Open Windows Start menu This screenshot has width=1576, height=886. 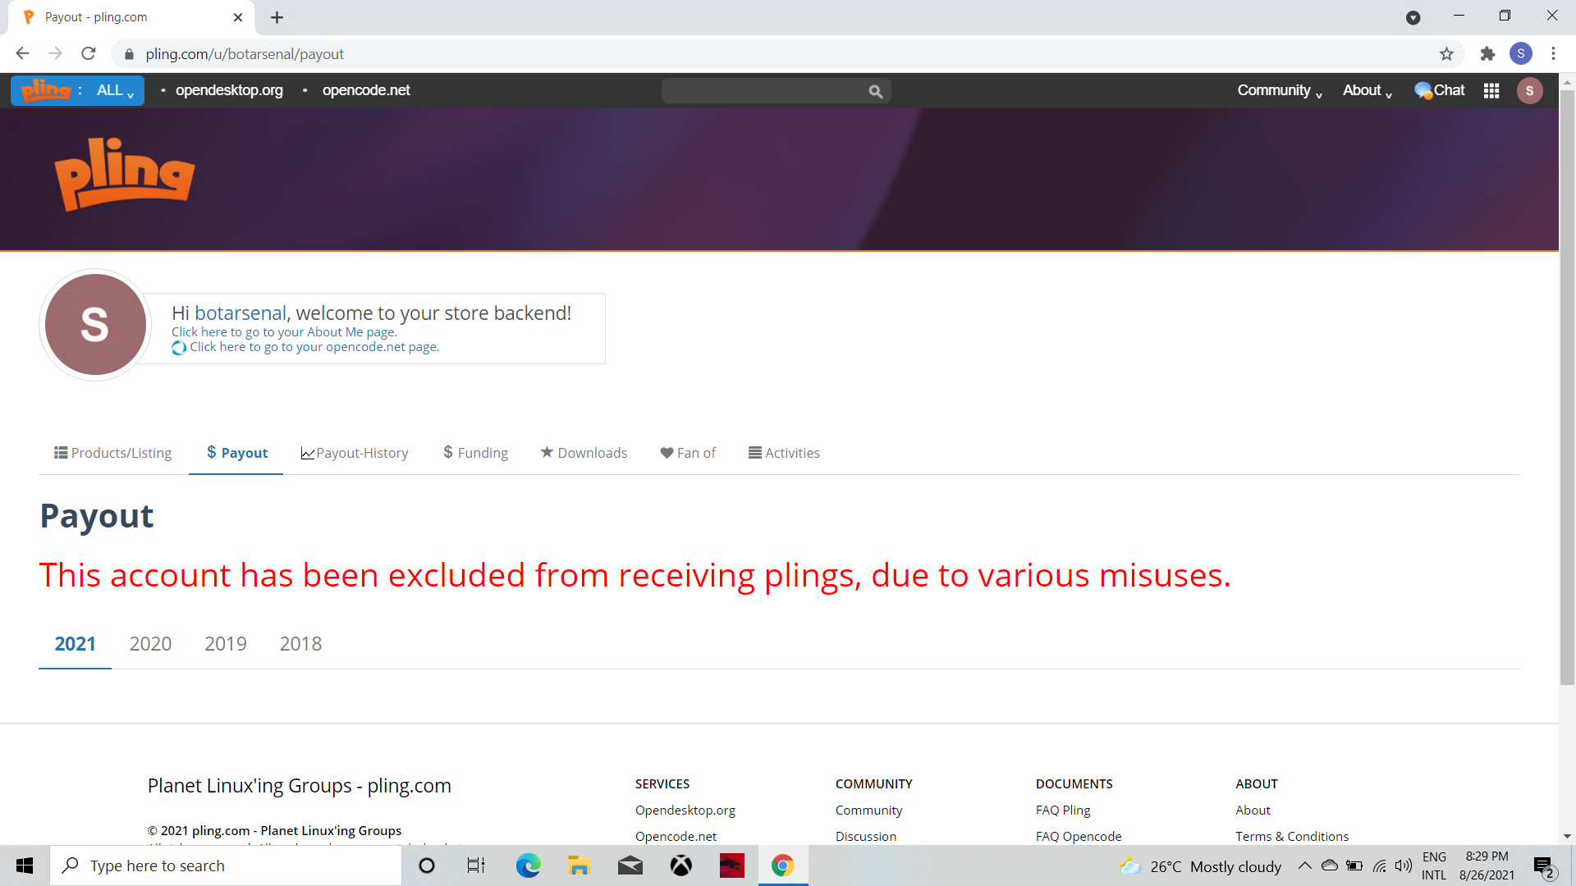pyautogui.click(x=25, y=865)
